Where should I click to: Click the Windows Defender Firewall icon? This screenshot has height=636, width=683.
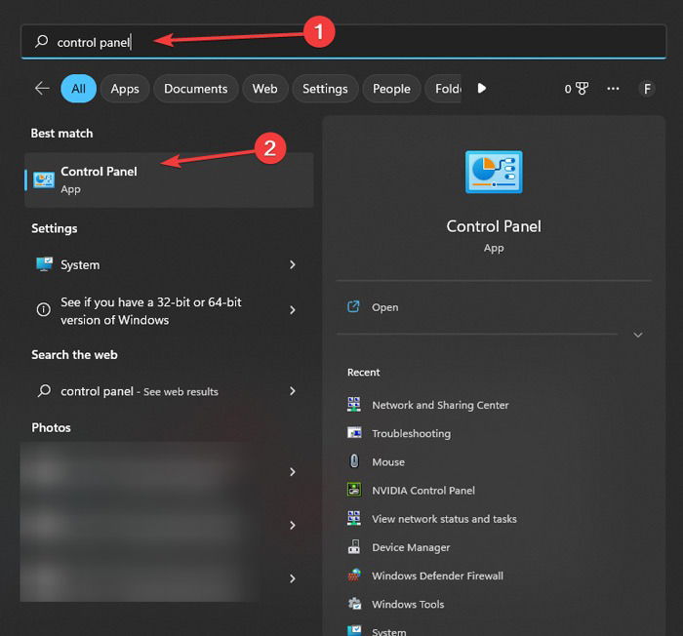354,575
